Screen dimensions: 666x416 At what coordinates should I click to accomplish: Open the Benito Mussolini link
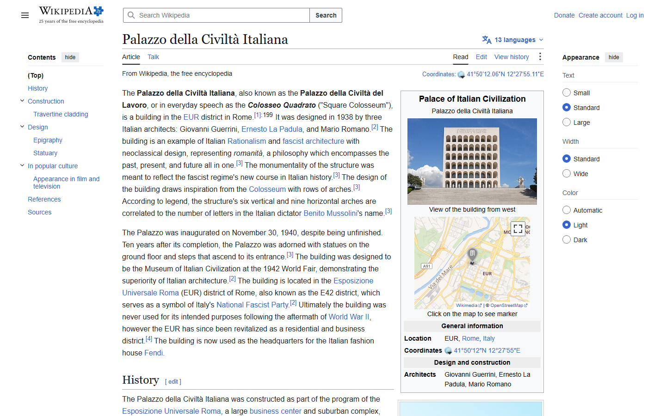point(330,213)
